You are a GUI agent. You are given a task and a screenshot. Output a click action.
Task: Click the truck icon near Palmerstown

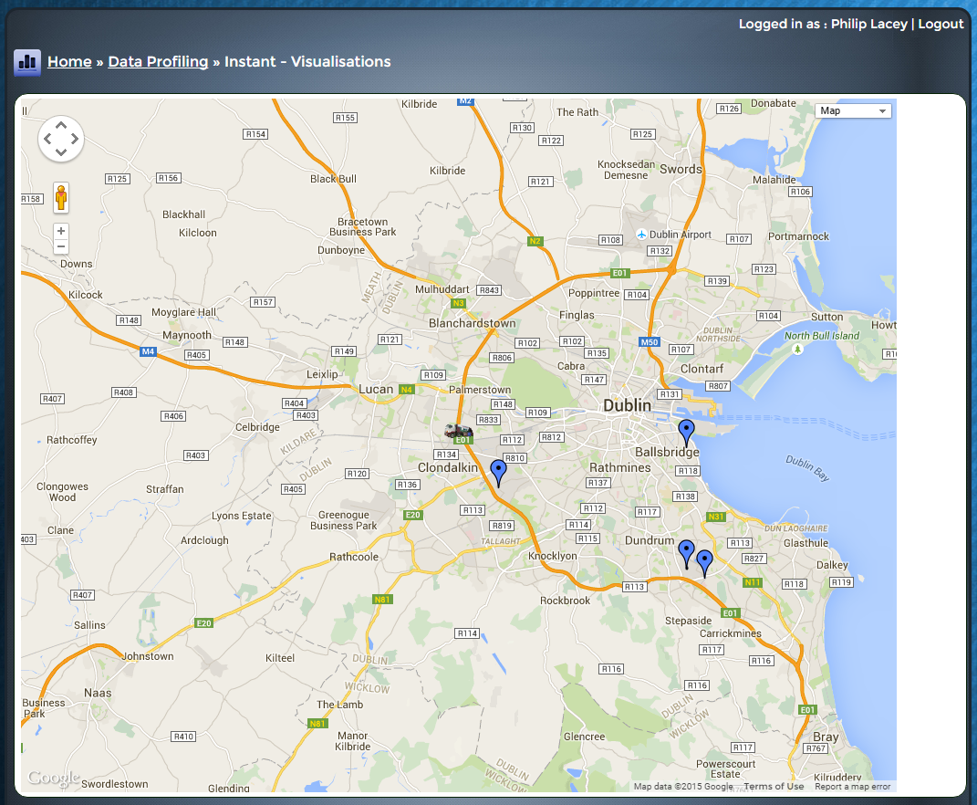458,430
